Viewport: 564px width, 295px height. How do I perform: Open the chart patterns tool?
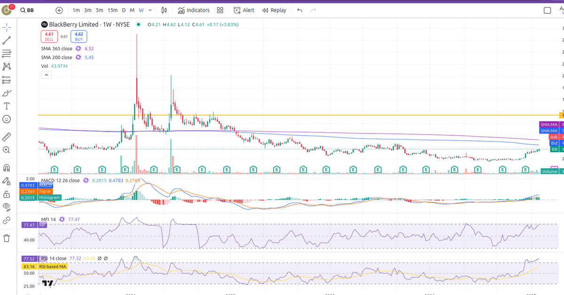click(x=7, y=67)
